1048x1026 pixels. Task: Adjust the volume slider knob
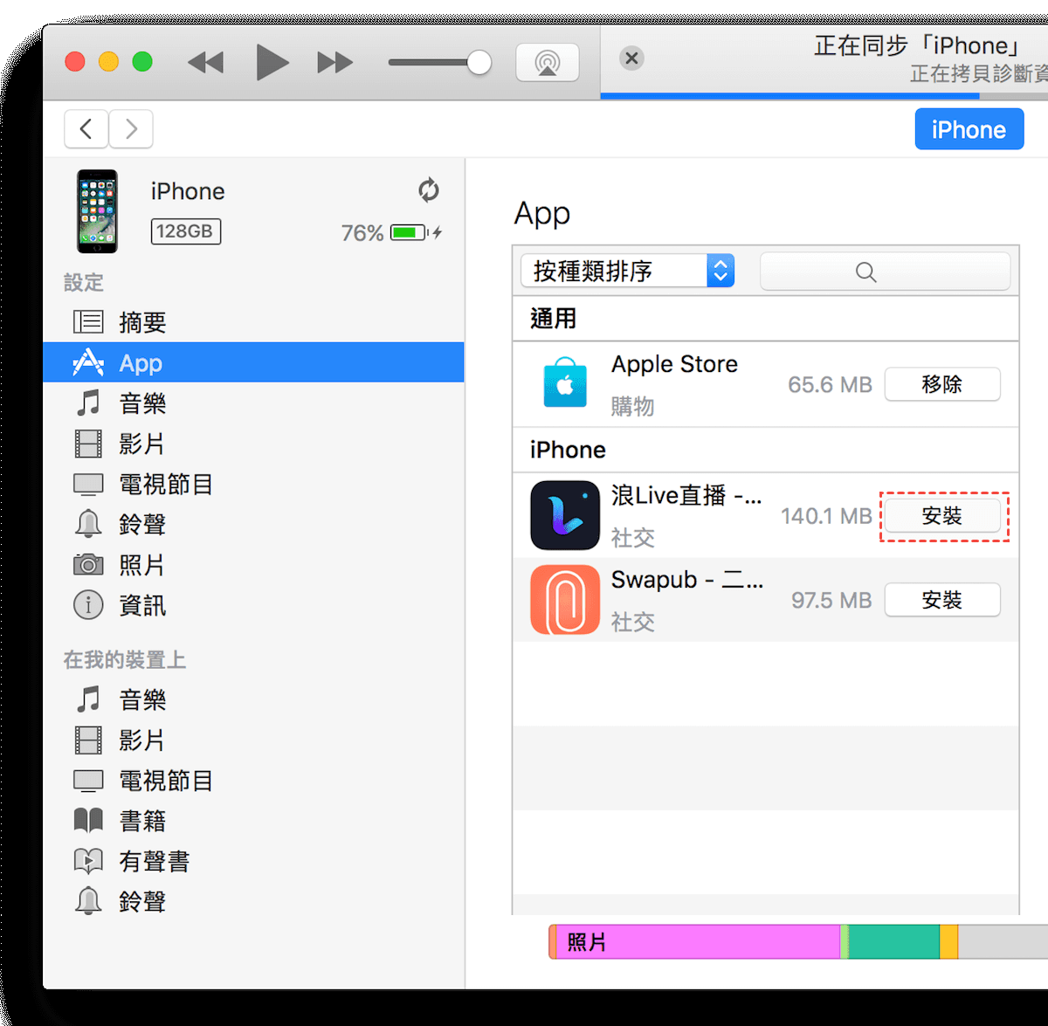479,62
